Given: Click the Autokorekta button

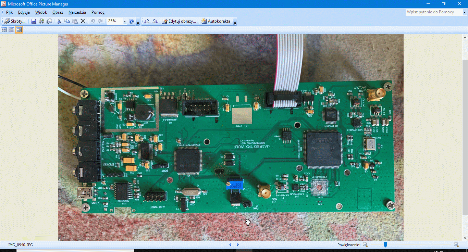Looking at the screenshot, I should pos(216,21).
